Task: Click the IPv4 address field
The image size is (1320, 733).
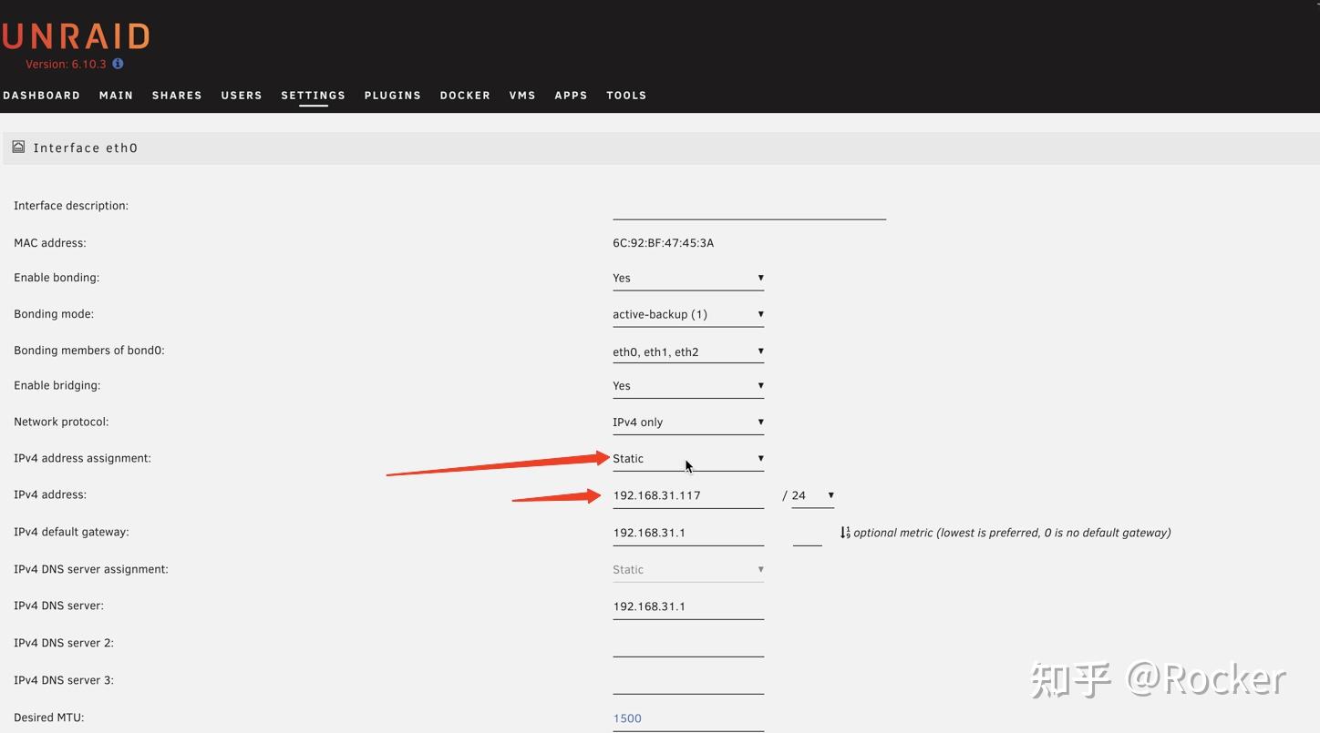Action: pos(688,496)
